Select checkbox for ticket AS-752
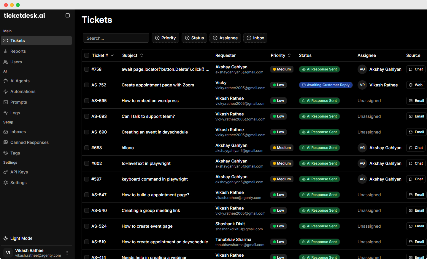 pyautogui.click(x=87, y=85)
